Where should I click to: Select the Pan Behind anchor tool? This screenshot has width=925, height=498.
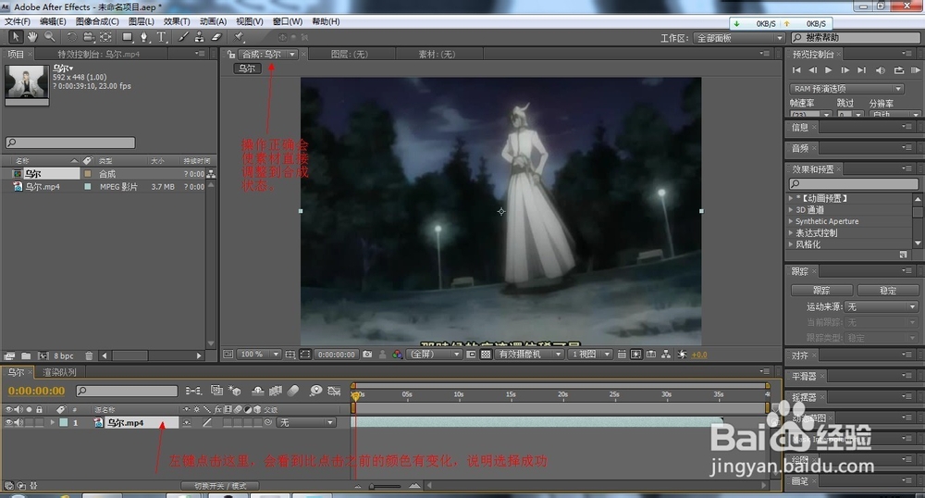(105, 37)
